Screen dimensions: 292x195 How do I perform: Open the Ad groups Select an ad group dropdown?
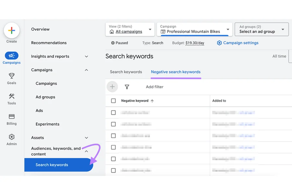click(262, 29)
